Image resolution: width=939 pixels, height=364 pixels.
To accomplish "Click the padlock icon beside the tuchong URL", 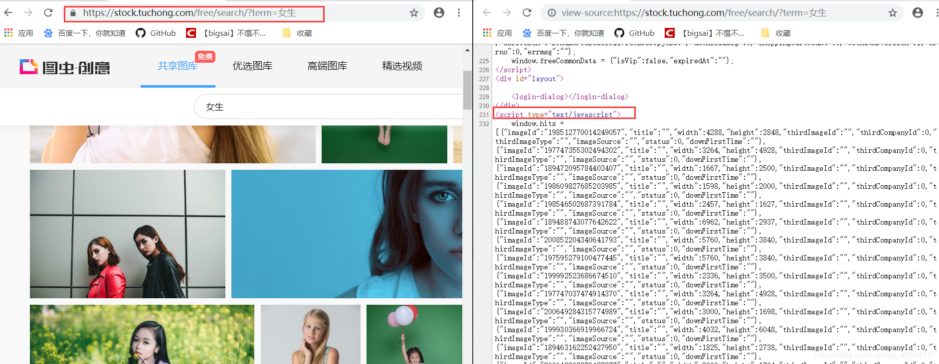I will pos(73,13).
